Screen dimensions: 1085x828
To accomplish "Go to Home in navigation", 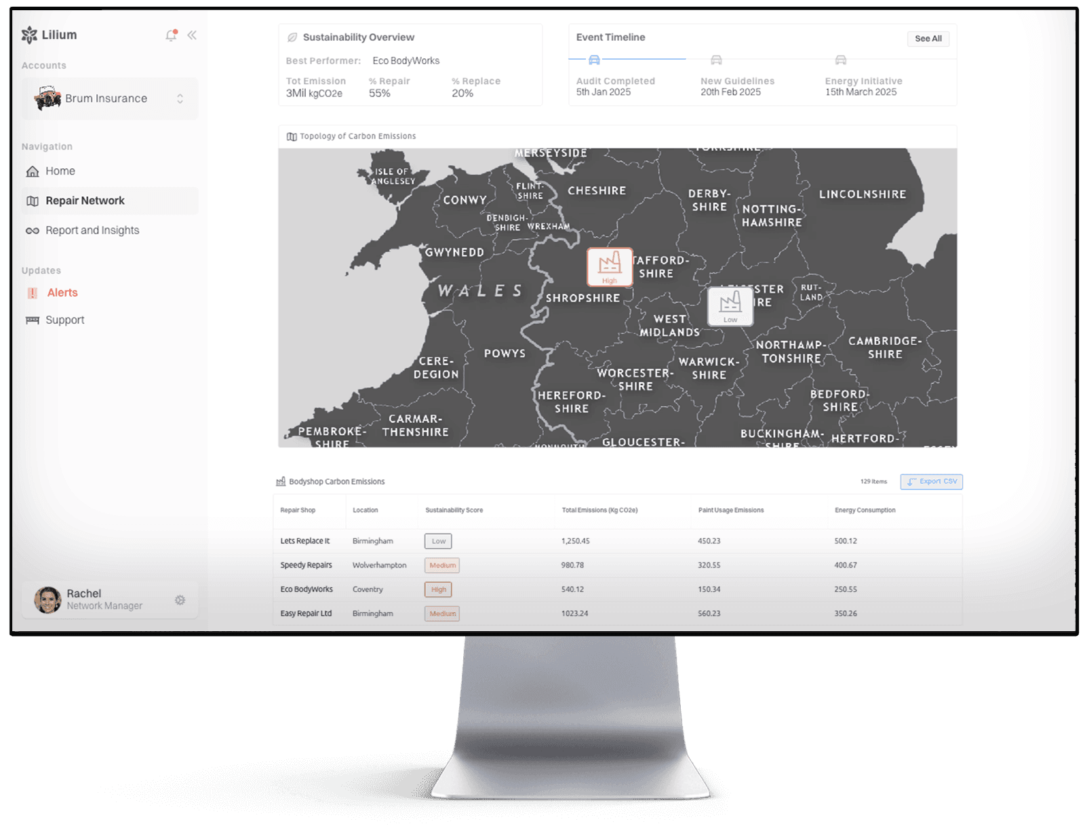I will tap(60, 171).
